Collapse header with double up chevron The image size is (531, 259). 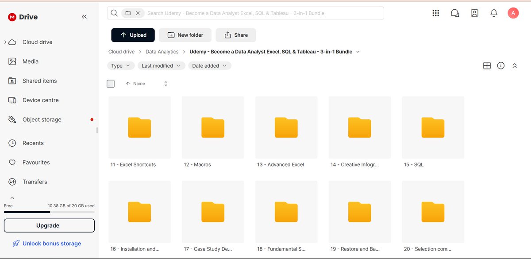tap(515, 66)
